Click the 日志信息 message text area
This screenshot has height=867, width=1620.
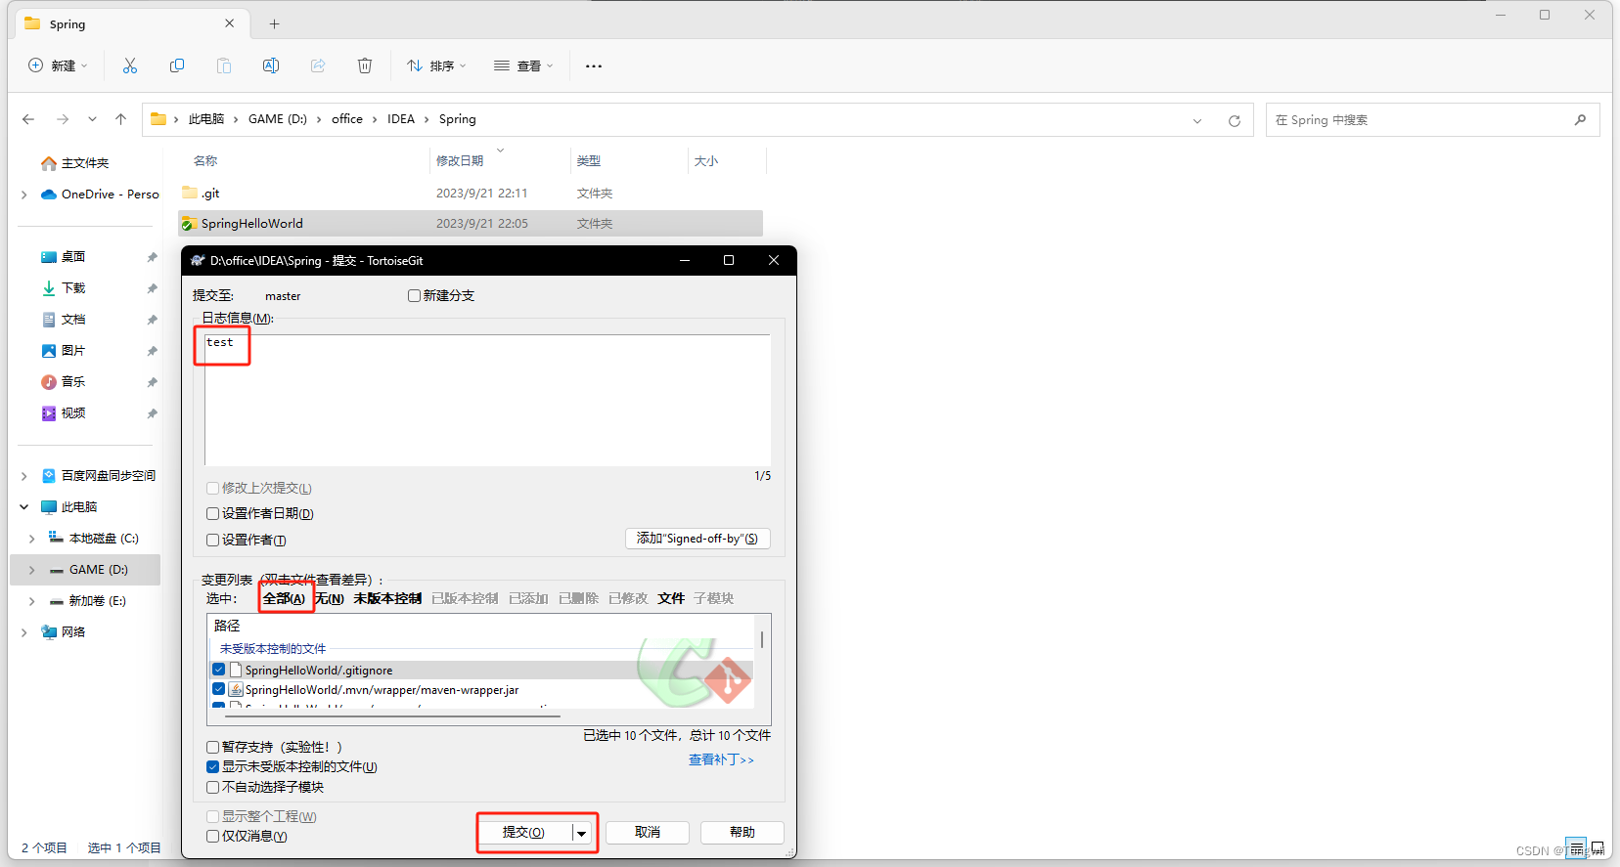(487, 401)
